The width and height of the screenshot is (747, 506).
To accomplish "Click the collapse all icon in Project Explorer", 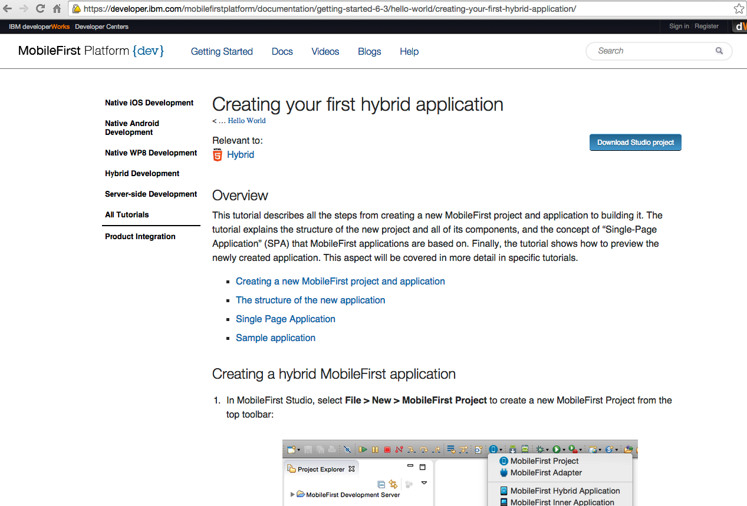I will pyautogui.click(x=381, y=484).
